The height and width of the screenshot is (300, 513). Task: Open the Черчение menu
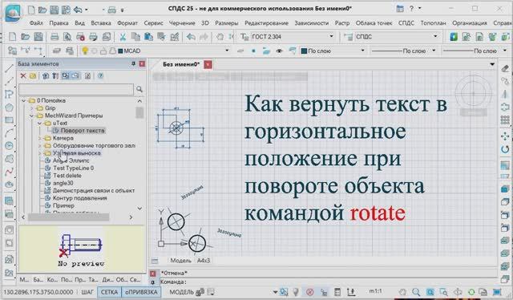pos(182,23)
